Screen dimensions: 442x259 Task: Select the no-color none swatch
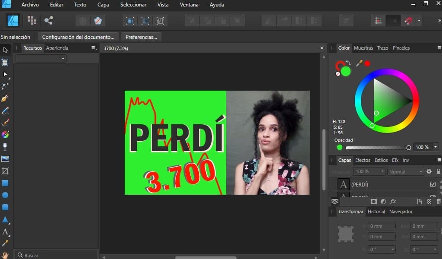tap(338, 74)
